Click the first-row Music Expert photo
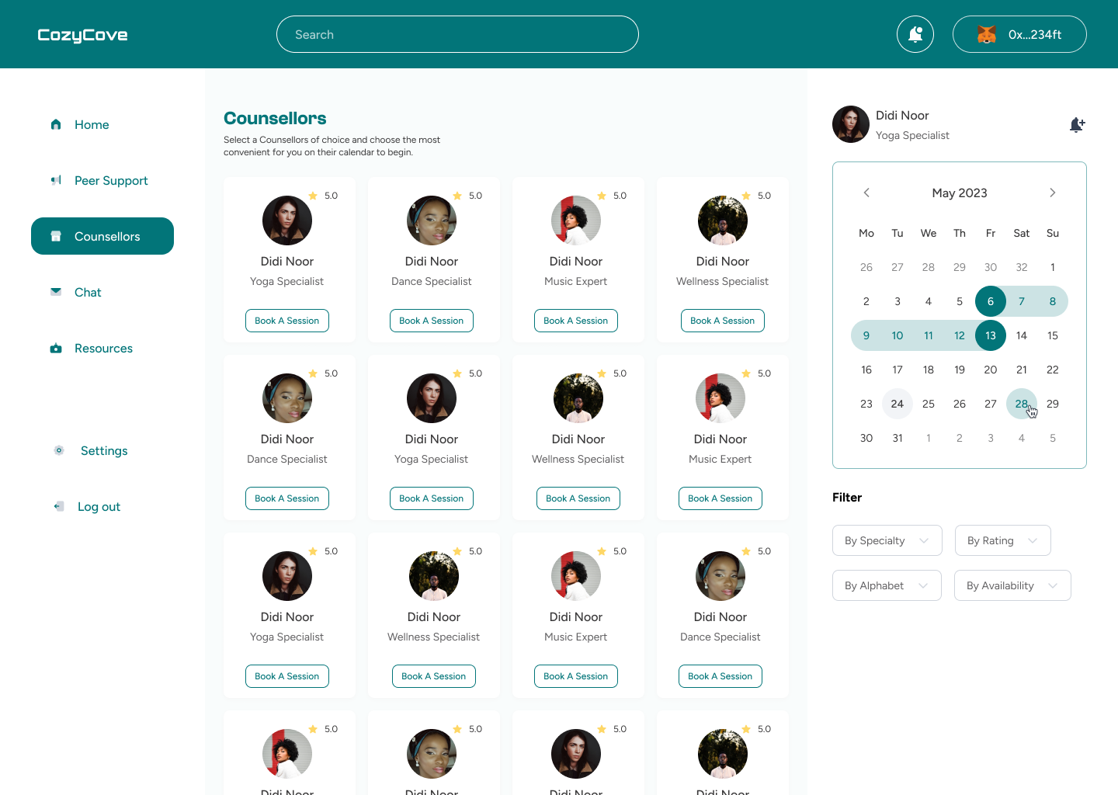 (x=576, y=220)
